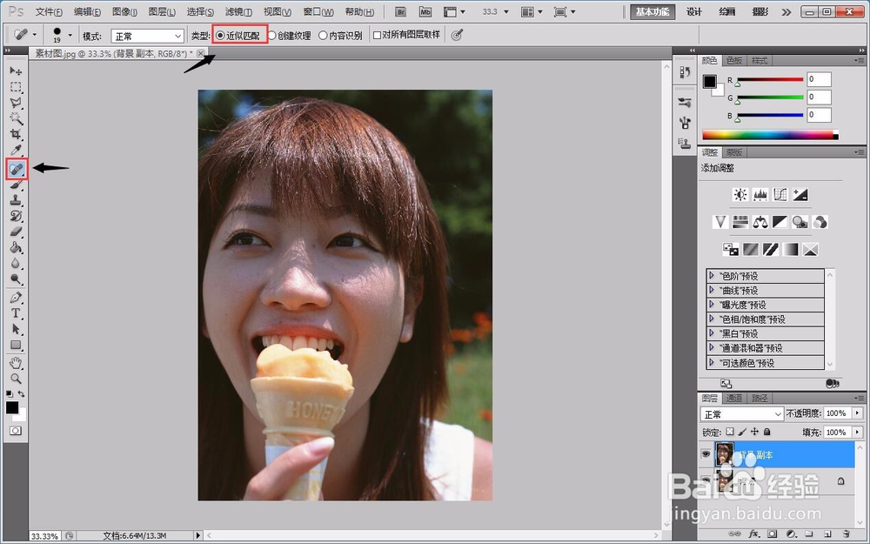This screenshot has height=544, width=870.
Task: Click the foreground color swatch in Color panel
Action: click(710, 82)
